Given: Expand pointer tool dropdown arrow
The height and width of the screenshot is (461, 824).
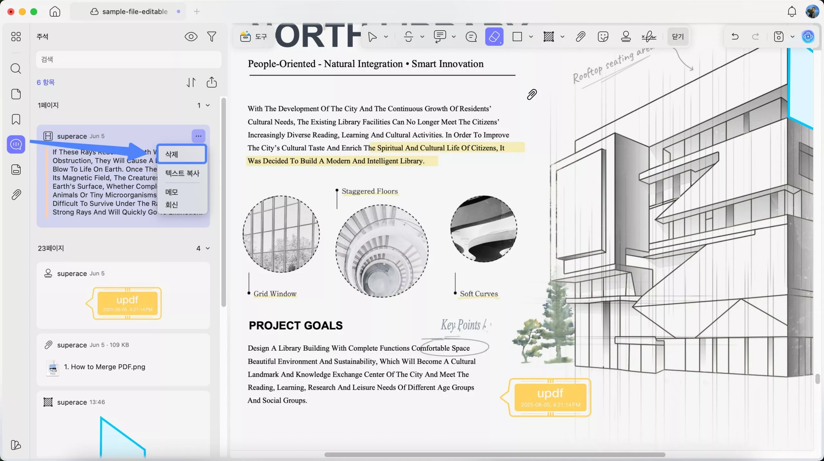Looking at the screenshot, I should (386, 37).
